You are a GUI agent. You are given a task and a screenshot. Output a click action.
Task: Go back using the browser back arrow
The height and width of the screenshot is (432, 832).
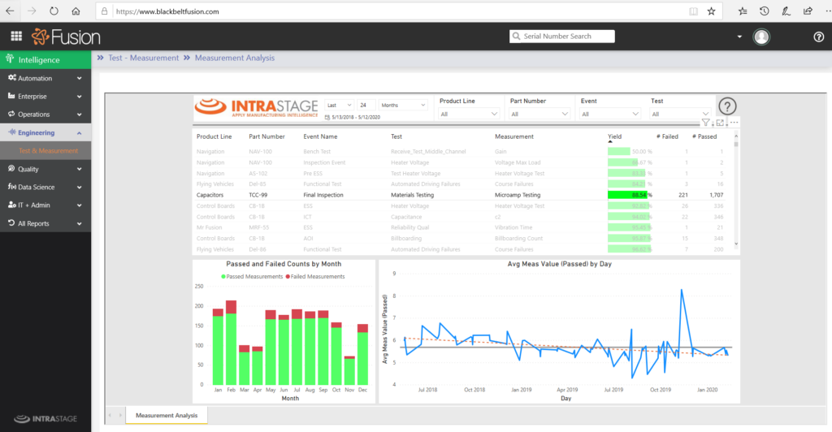[10, 11]
